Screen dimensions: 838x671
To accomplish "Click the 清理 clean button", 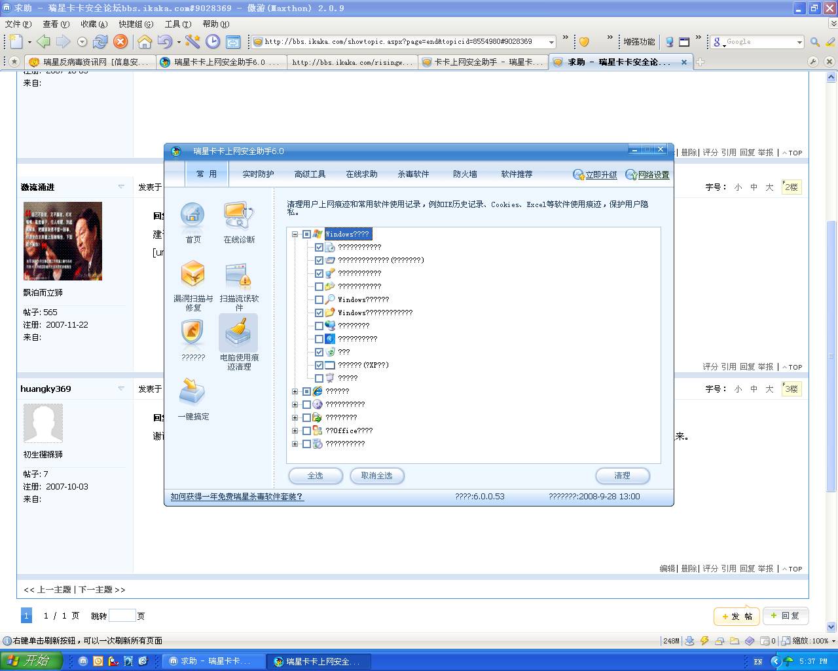I will click(622, 476).
